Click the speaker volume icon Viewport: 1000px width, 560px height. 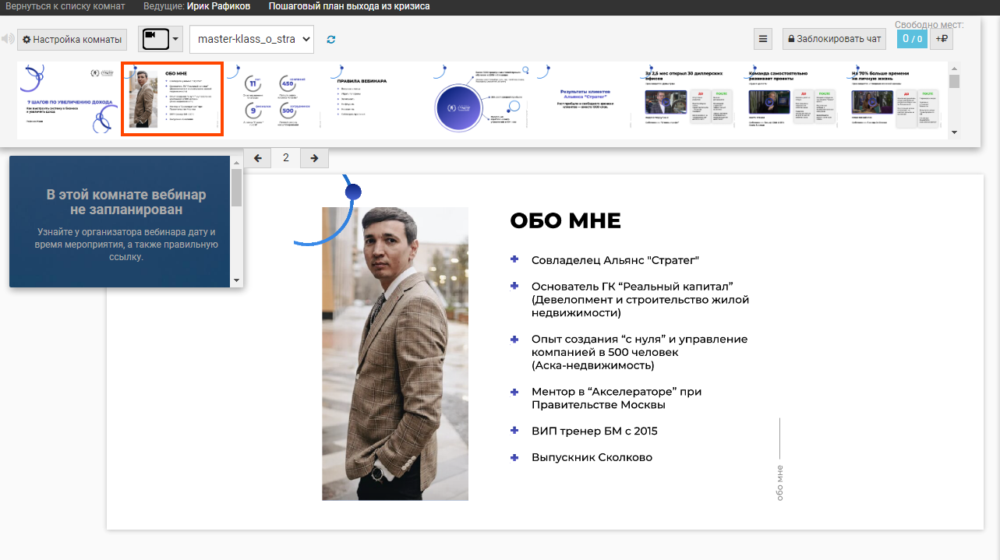tap(8, 39)
